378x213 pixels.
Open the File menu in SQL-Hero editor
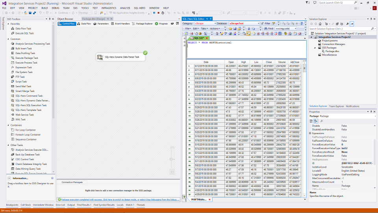point(188,28)
